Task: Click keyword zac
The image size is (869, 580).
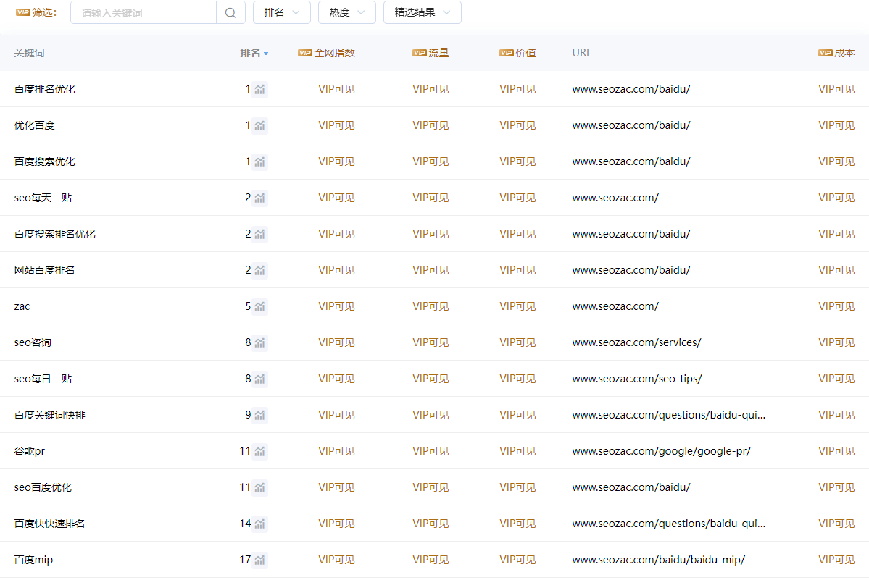Action: coord(22,306)
